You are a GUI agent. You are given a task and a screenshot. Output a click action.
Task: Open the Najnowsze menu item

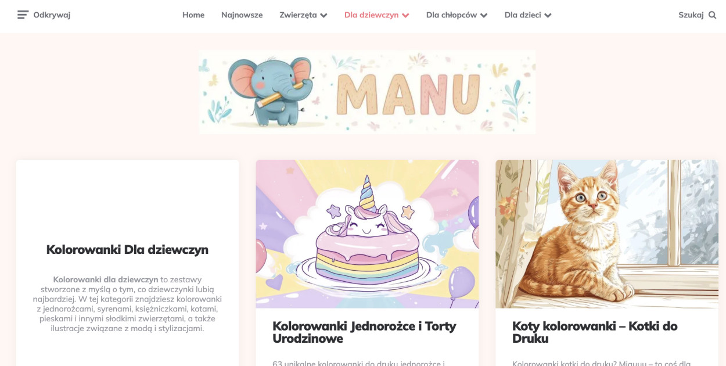point(242,15)
